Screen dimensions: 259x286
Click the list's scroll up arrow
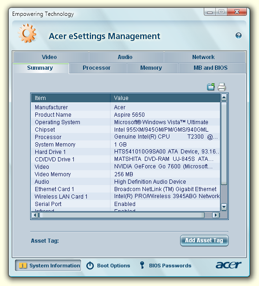click(224, 97)
